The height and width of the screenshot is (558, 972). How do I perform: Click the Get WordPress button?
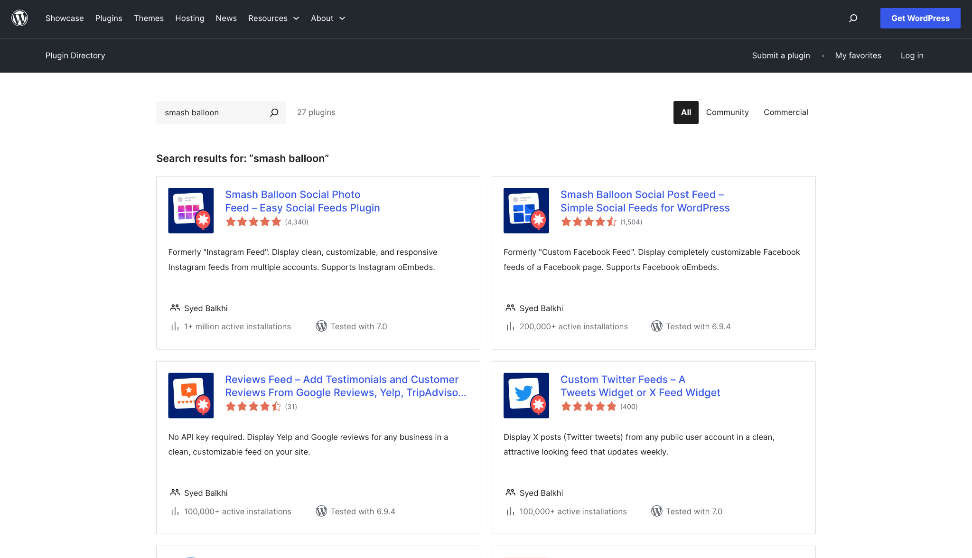coord(920,18)
